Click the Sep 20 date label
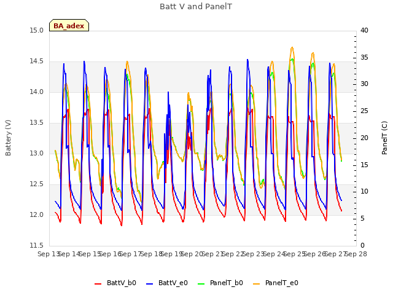 (x=192, y=254)
